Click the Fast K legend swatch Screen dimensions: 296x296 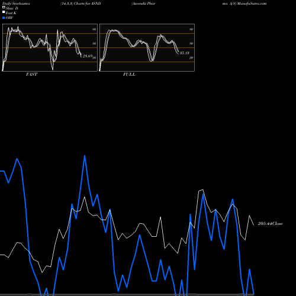point(4,12)
